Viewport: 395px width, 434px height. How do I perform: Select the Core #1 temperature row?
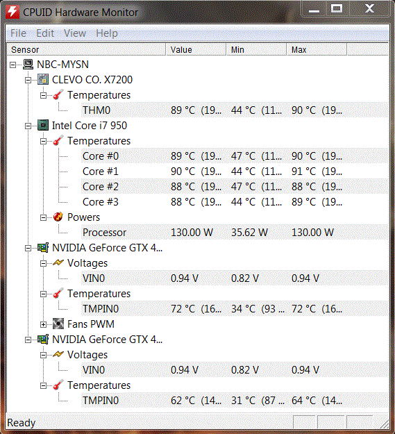(x=235, y=172)
